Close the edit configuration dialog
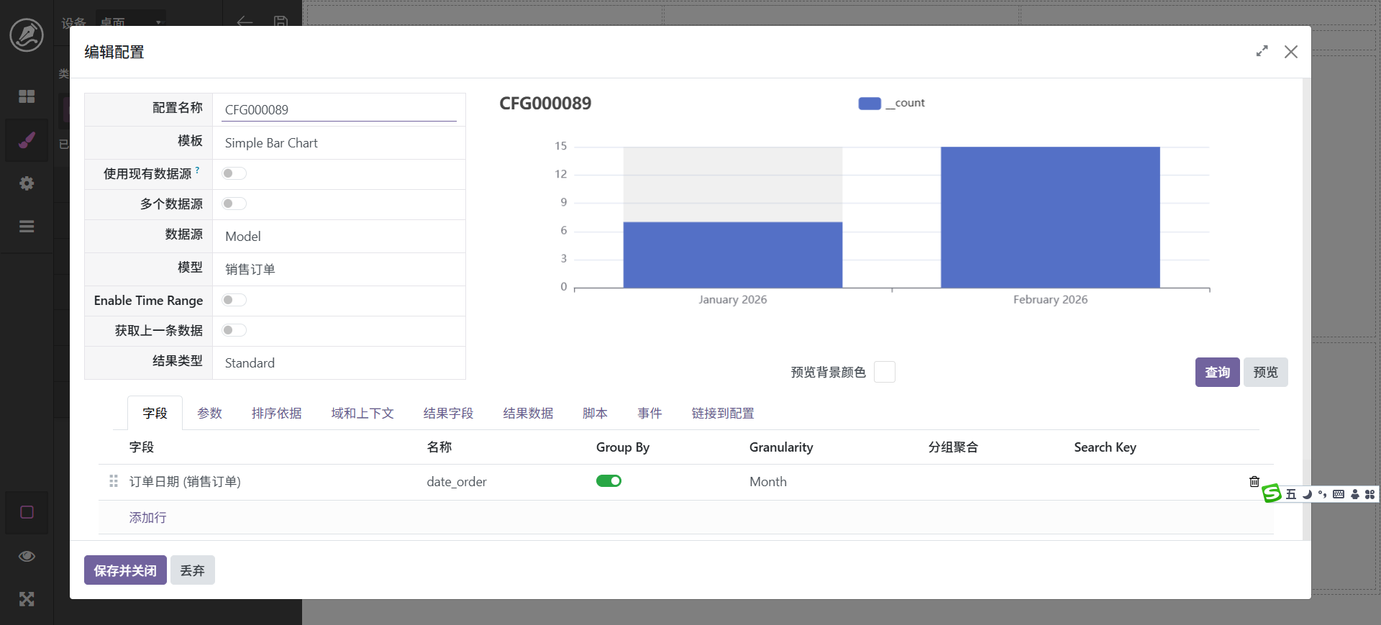 pos(1290,52)
